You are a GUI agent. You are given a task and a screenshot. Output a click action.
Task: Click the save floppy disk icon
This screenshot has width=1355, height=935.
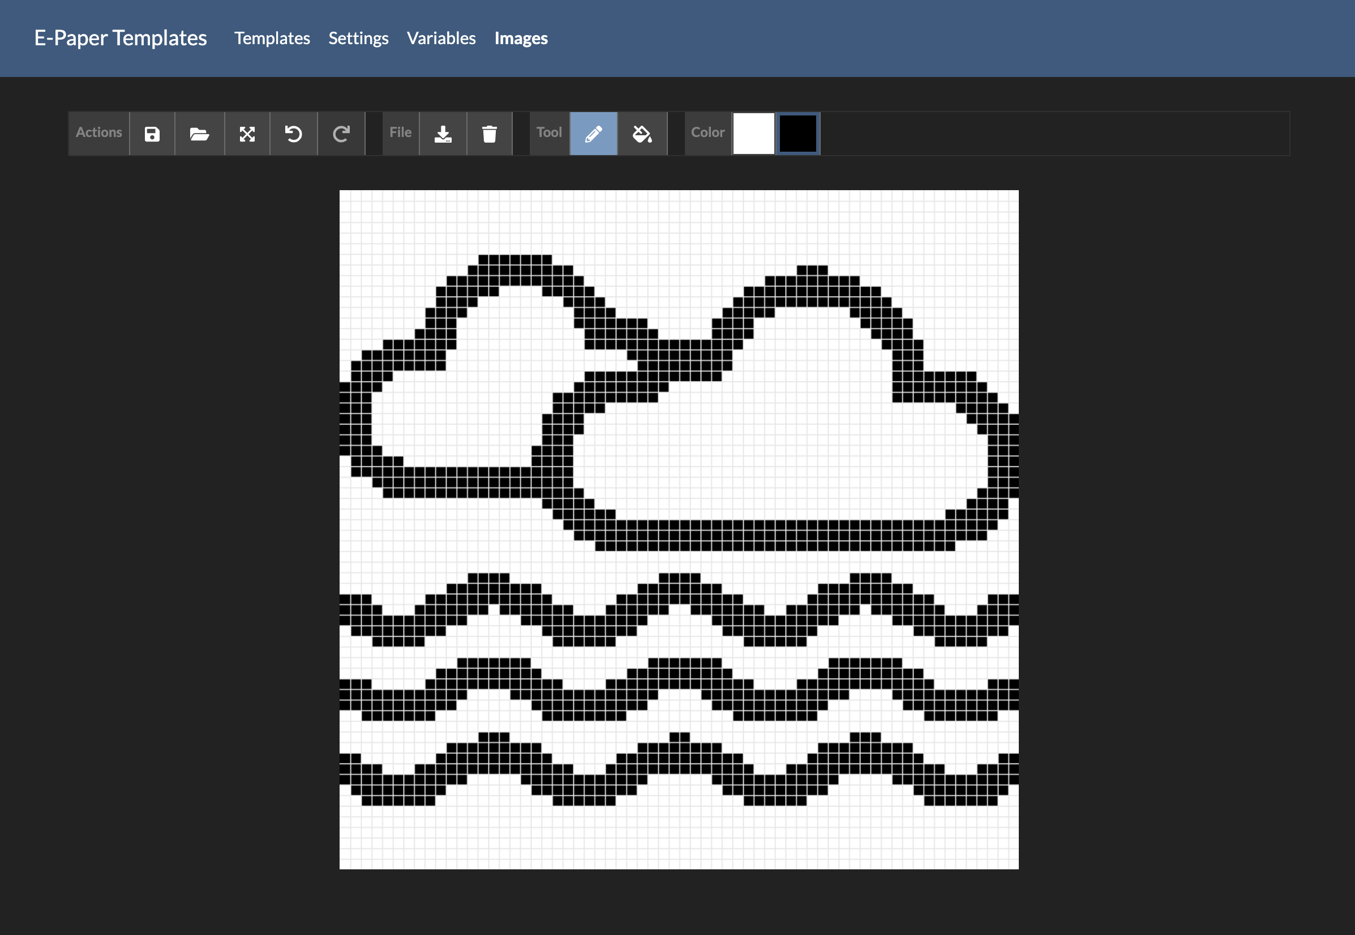coord(152,134)
